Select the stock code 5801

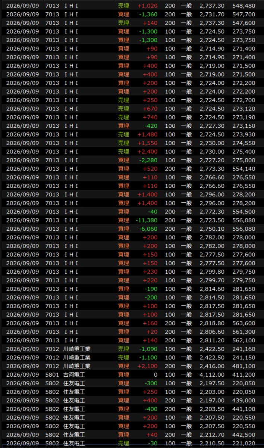pos(52,375)
